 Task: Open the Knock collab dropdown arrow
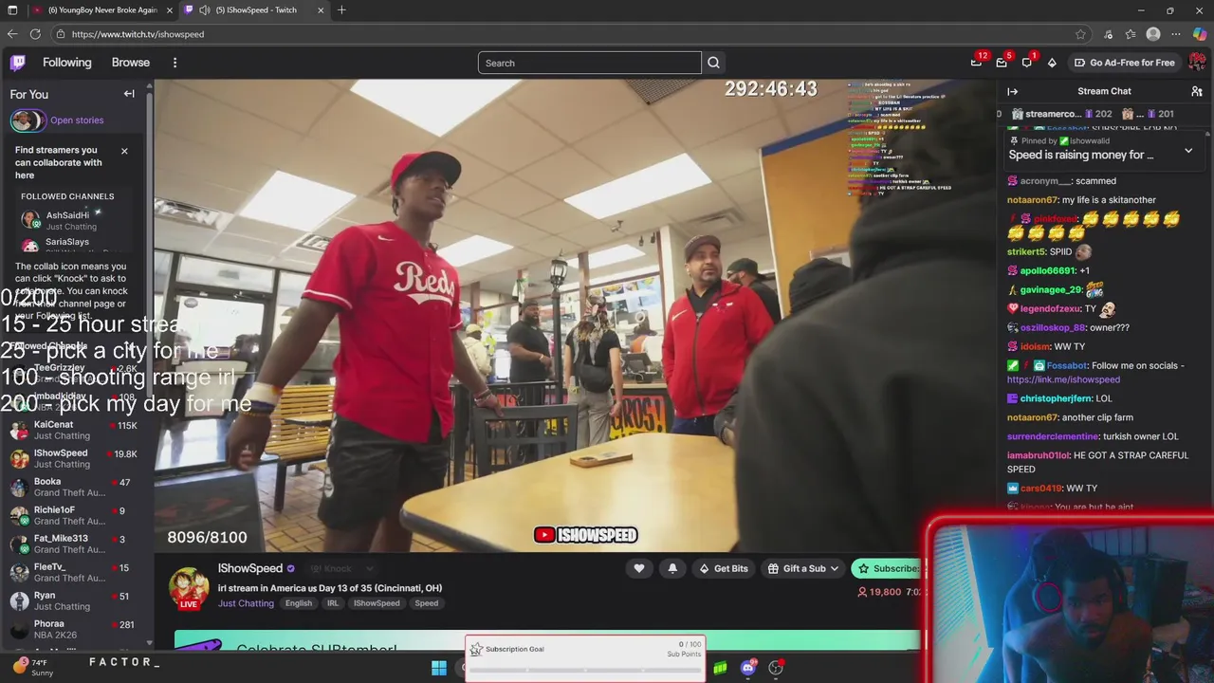click(369, 568)
